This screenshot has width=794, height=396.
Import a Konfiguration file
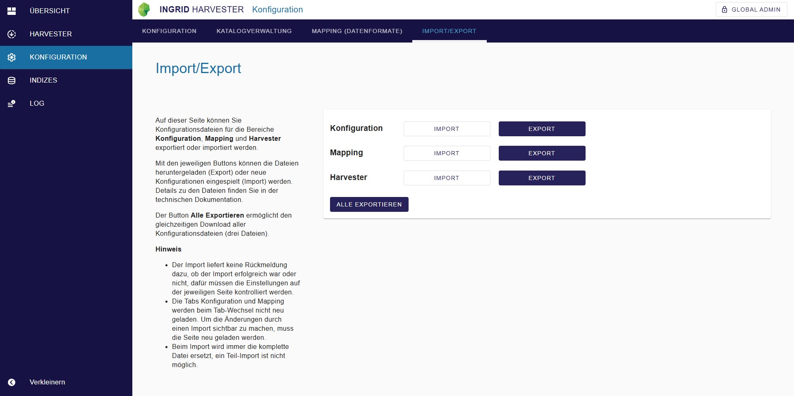coord(447,129)
